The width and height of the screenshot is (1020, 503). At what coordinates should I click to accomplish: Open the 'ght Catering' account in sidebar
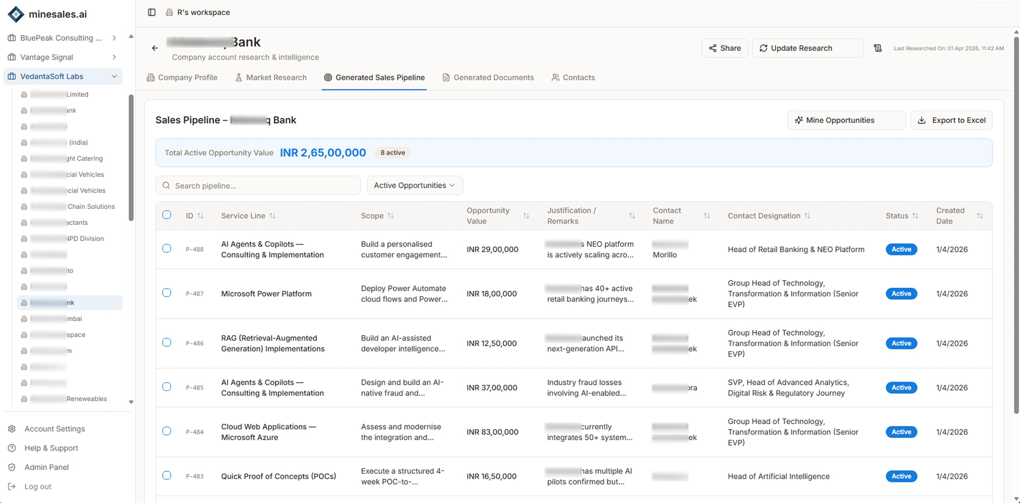pos(69,158)
